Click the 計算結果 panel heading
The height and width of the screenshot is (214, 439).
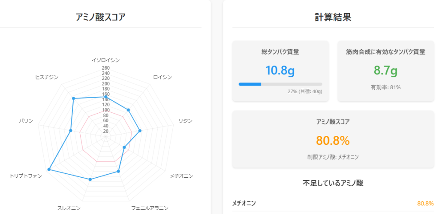[333, 17]
